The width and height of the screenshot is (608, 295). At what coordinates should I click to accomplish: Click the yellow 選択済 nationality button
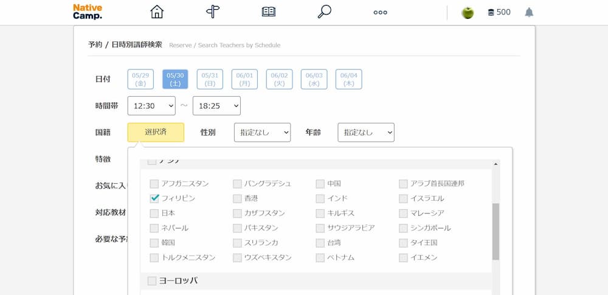156,132
